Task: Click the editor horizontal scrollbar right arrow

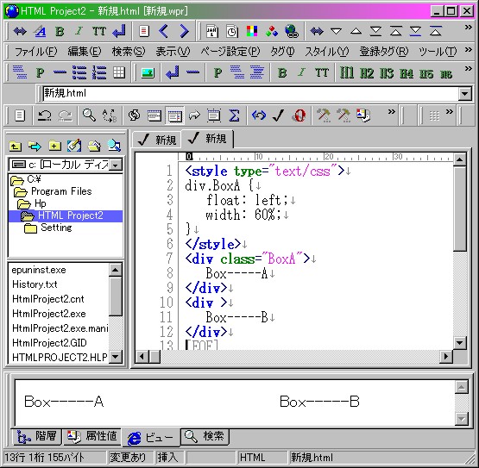Action: [446, 356]
